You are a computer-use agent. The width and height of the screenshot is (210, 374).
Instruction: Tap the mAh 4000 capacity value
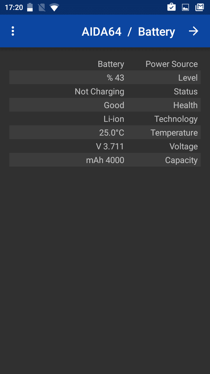pyautogui.click(x=105, y=160)
